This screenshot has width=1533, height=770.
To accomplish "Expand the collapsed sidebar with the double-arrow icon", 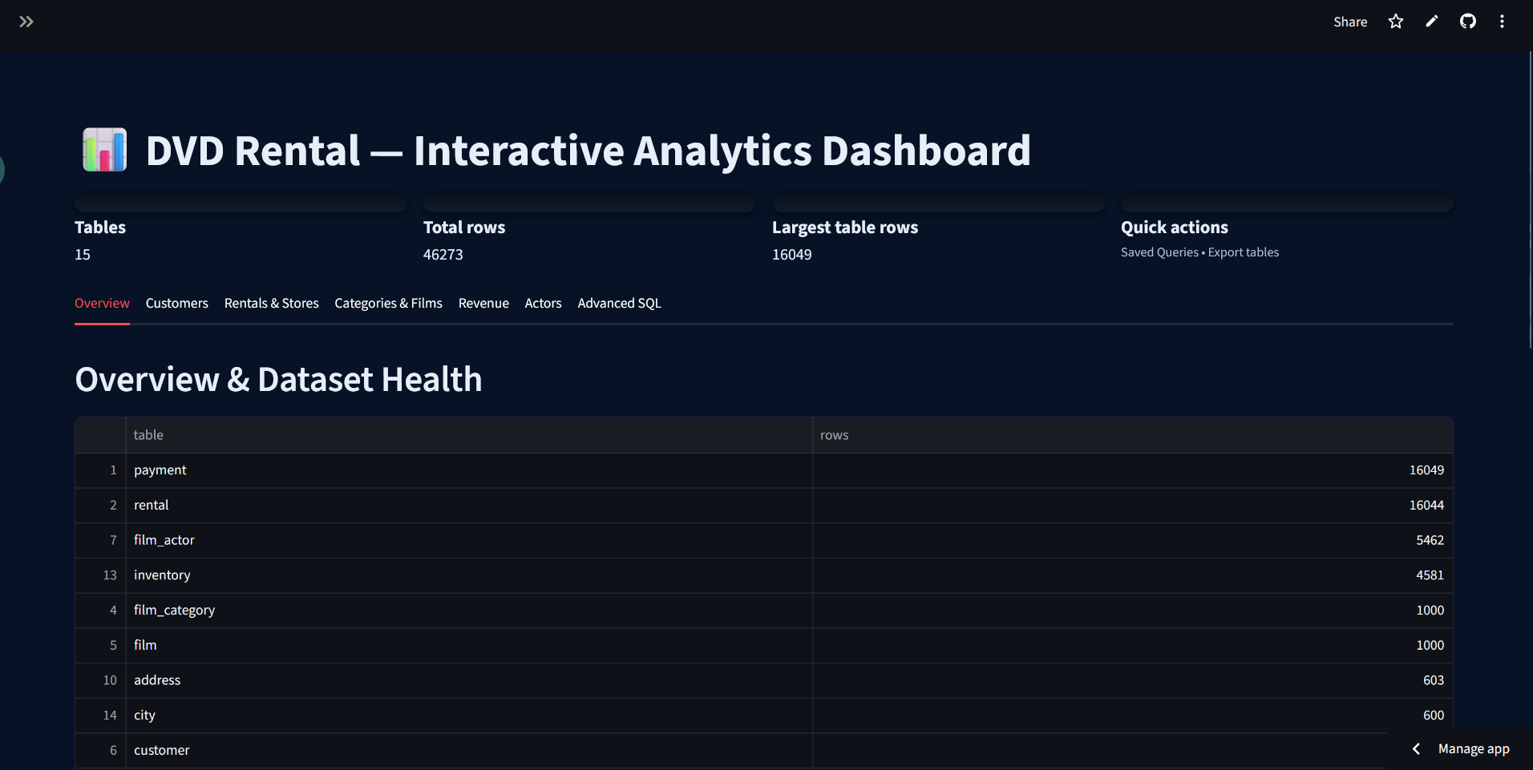I will click(x=26, y=22).
